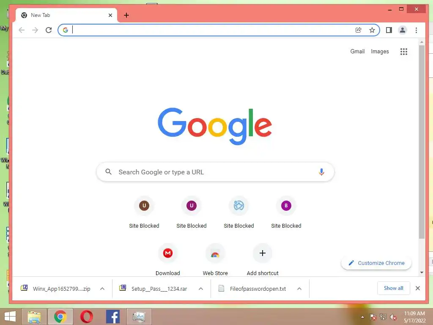Image resolution: width=433 pixels, height=325 pixels.
Task: Open Action Center flag tray icon
Action: pyautogui.click(x=373, y=317)
